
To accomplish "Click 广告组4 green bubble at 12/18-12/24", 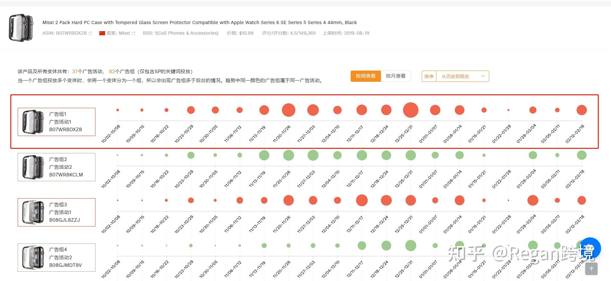I will click(x=386, y=246).
